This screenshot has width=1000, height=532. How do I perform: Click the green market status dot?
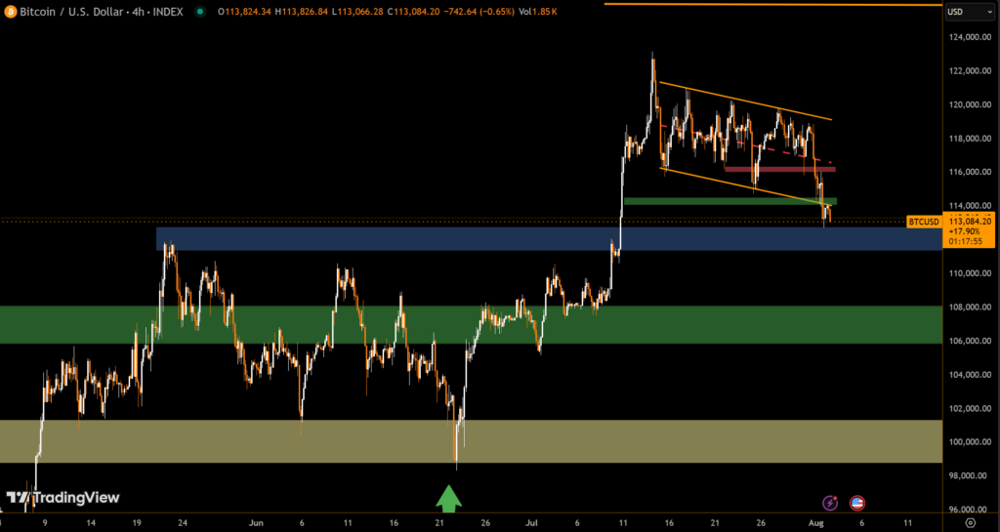(200, 12)
